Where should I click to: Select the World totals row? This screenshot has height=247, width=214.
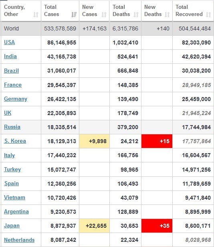(x=107, y=28)
